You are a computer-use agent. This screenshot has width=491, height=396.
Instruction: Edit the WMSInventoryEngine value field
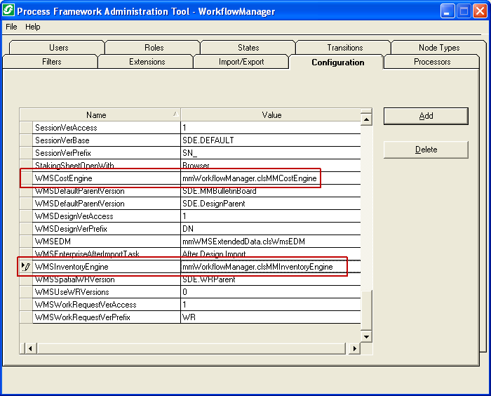270,267
